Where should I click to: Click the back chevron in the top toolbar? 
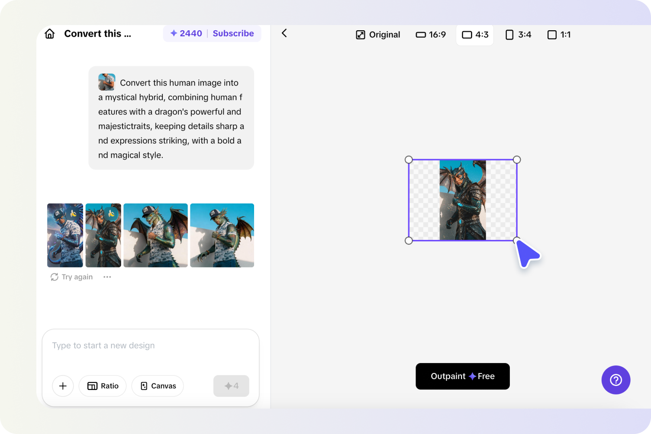tap(284, 33)
